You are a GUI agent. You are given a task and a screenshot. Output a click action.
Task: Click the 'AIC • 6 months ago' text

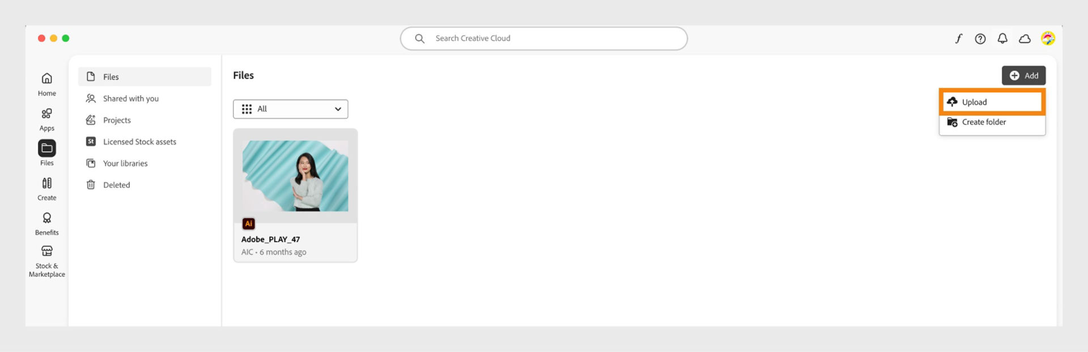[x=274, y=252]
